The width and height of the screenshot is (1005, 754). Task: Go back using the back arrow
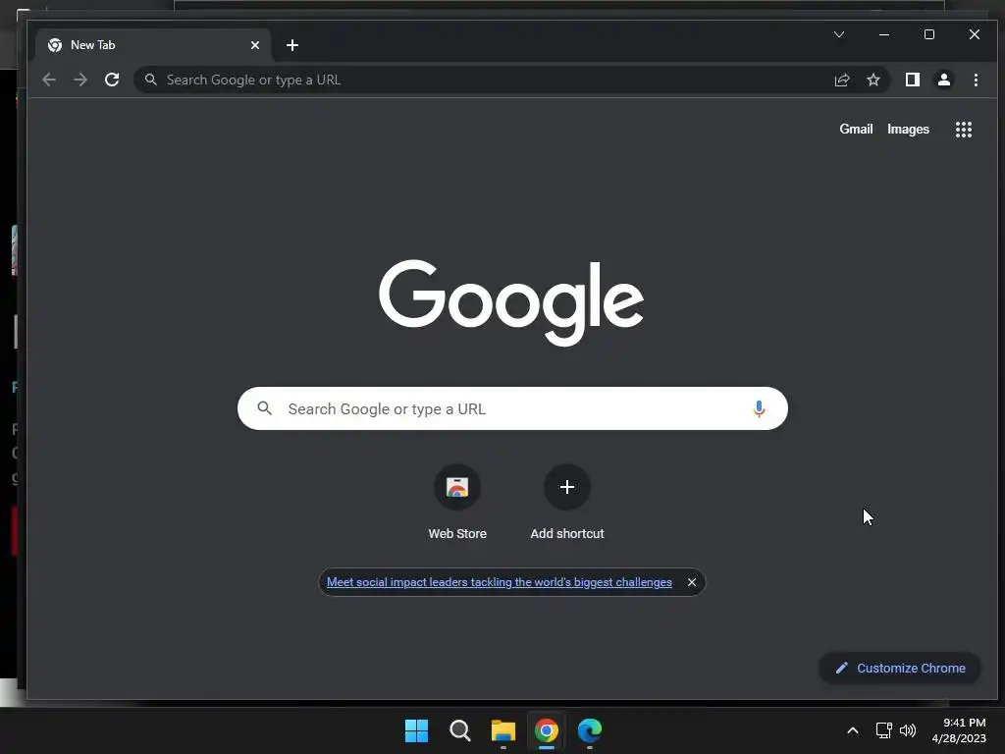49,80
